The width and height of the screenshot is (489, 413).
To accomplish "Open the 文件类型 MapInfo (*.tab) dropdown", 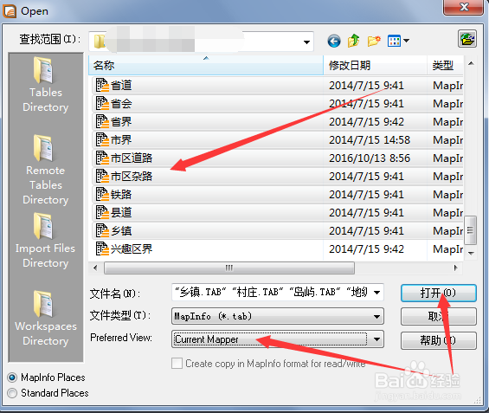I will (x=278, y=316).
